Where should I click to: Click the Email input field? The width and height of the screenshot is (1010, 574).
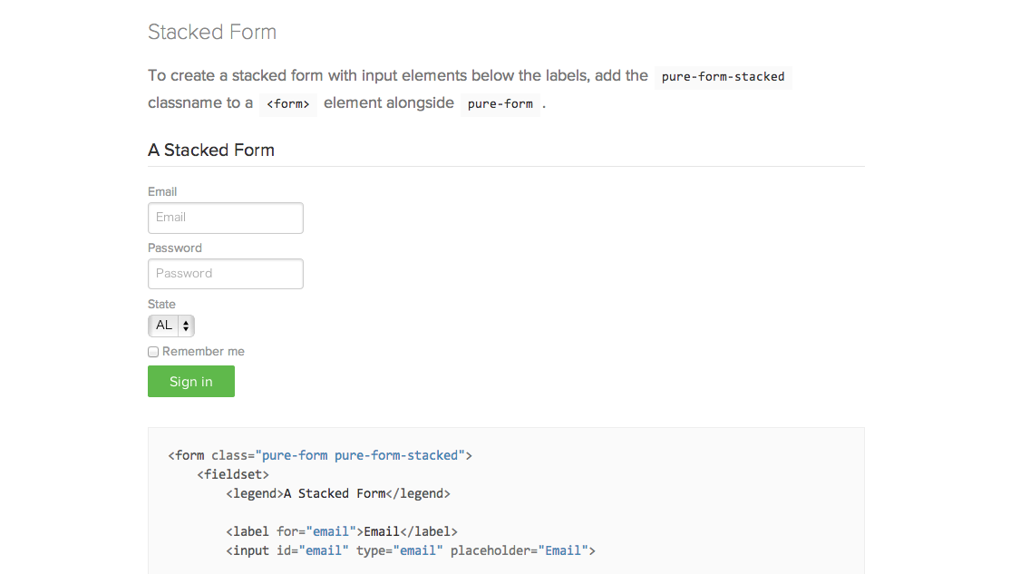(225, 218)
